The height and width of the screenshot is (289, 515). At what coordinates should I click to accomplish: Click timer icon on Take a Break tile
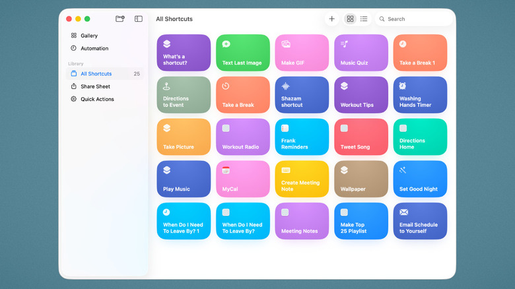pos(225,86)
